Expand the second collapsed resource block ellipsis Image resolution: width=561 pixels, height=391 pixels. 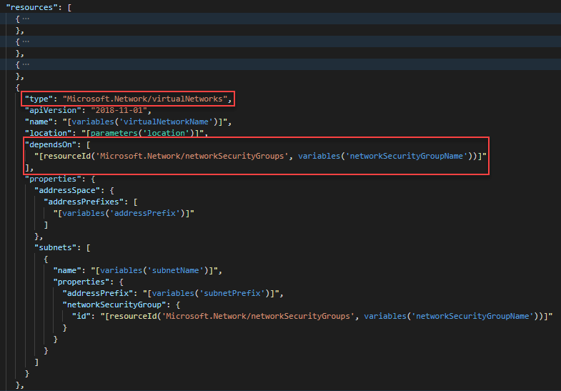click(x=26, y=41)
